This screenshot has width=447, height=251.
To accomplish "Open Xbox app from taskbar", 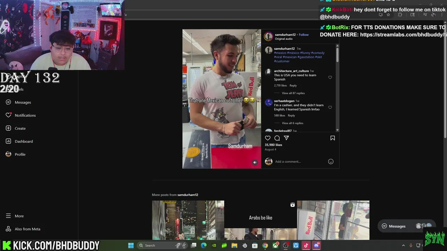I will click(275, 245).
